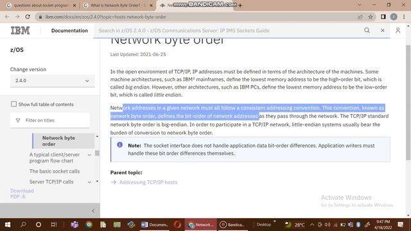This screenshot has height=231, width=411.
Task: Click the clock showing 9:47 PM
Action: [x=383, y=225]
